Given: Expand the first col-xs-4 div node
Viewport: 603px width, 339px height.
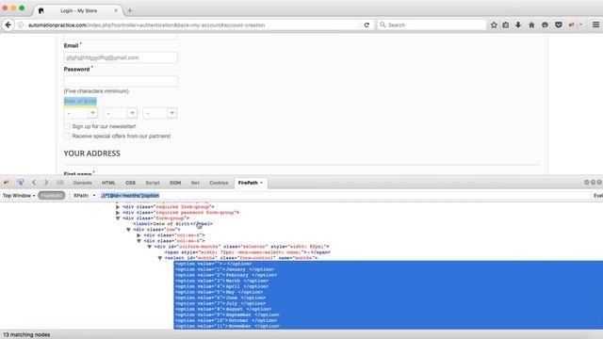Looking at the screenshot, I should (x=139, y=235).
